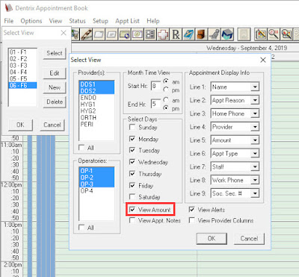The width and height of the screenshot is (299, 277).
Task: Select am radio for End Hr
Action: [x=166, y=100]
